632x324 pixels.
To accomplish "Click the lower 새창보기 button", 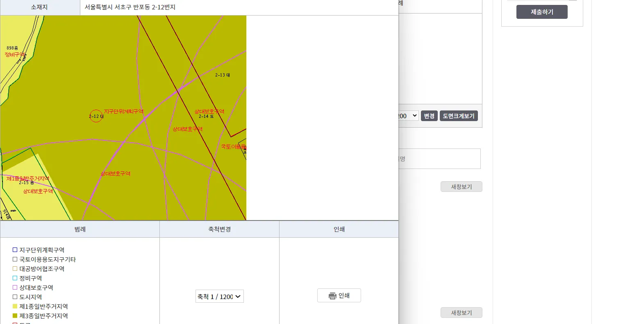I will (x=461, y=313).
